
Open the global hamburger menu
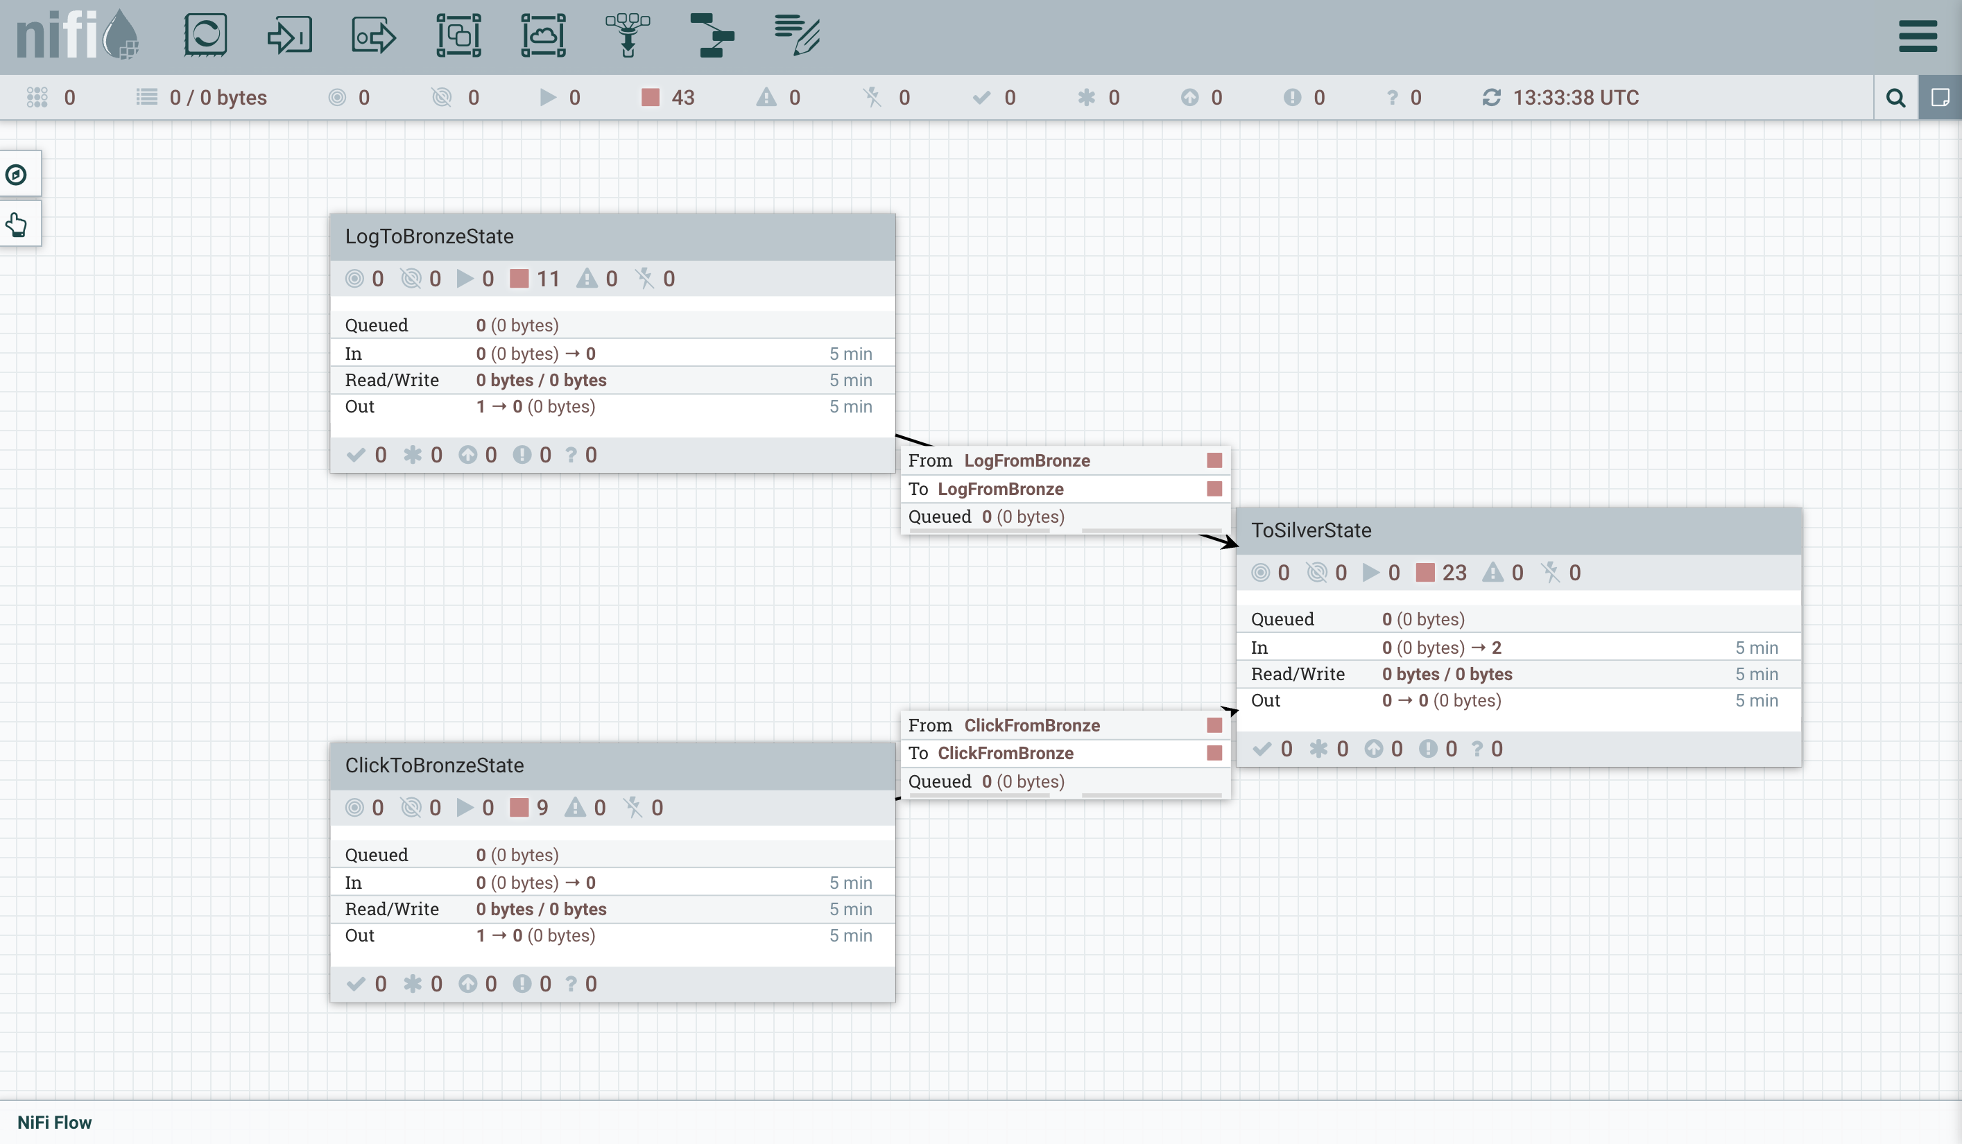(1918, 36)
